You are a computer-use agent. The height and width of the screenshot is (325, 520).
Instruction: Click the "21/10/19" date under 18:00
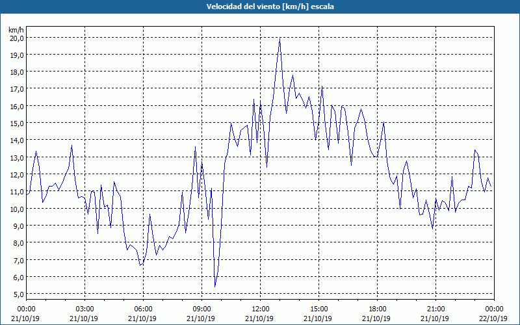point(376,318)
